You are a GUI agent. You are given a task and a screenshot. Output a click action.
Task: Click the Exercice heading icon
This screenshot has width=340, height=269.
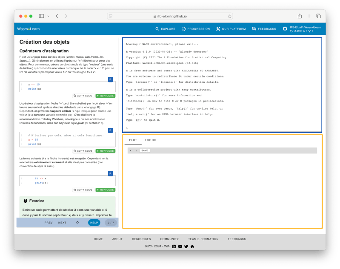pyautogui.click(x=26, y=201)
